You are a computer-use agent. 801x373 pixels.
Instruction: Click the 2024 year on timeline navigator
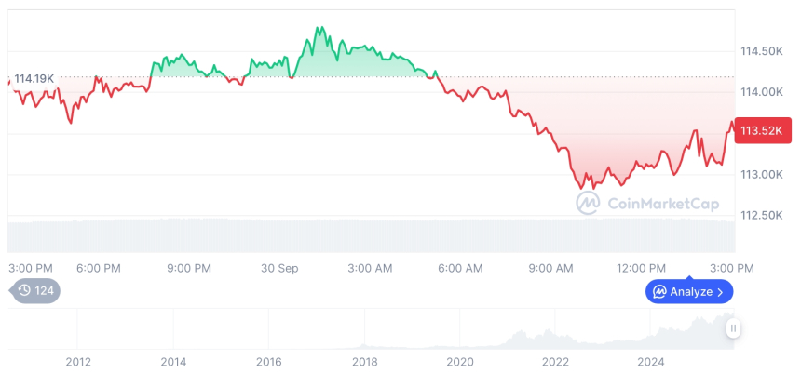(651, 362)
